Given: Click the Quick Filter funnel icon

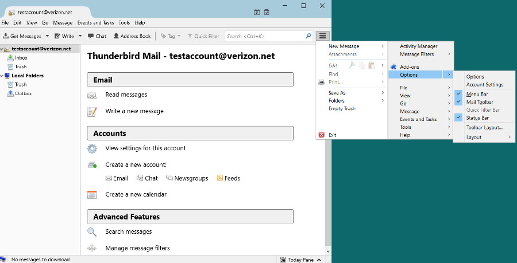Looking at the screenshot, I should pyautogui.click(x=190, y=36).
